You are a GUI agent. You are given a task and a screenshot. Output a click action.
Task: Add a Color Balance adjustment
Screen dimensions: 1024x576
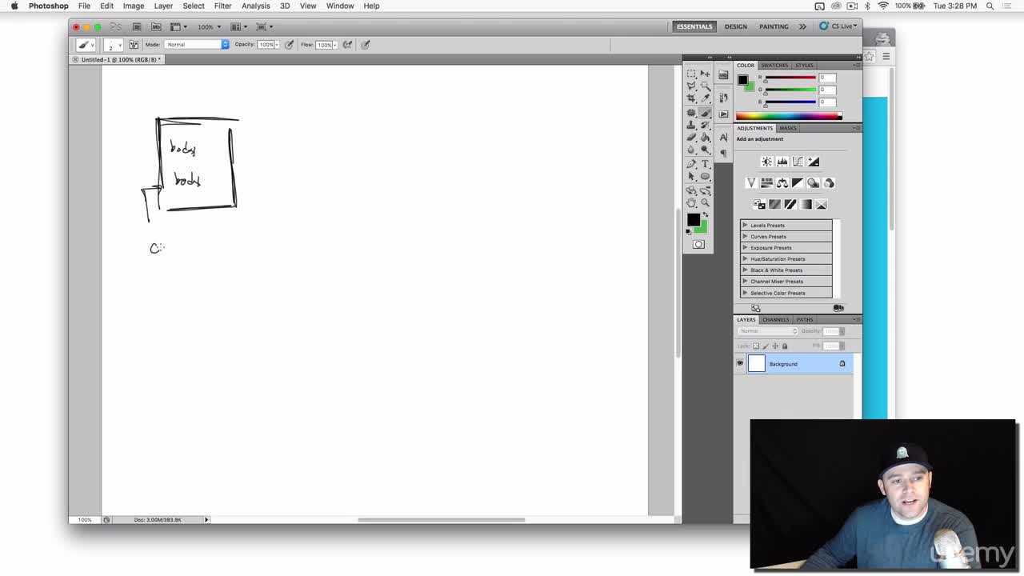coord(782,183)
